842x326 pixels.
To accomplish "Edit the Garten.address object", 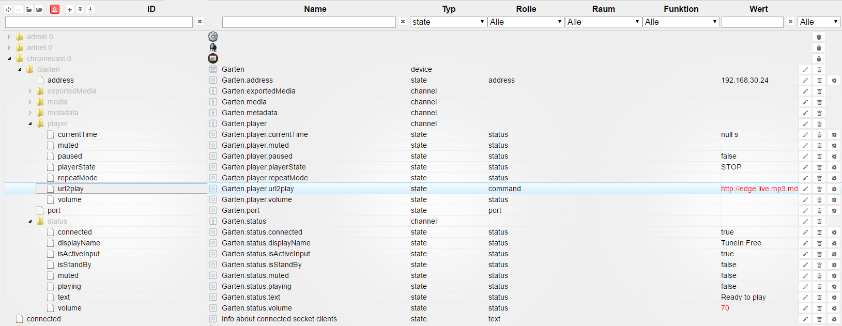I will click(x=805, y=81).
